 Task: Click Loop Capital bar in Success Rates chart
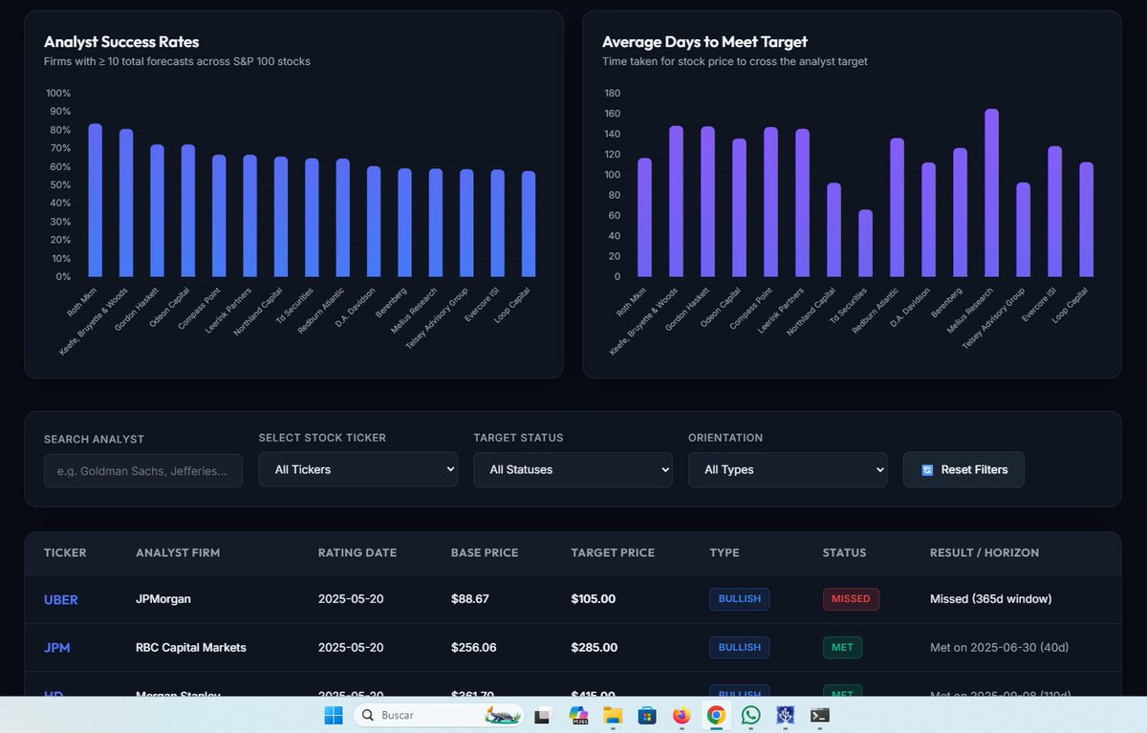529,225
